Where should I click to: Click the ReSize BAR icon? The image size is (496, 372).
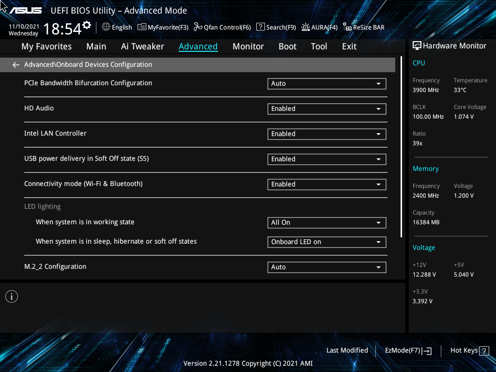click(347, 27)
